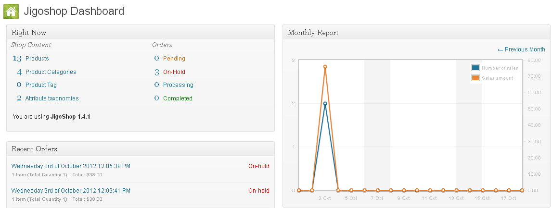Click the blue peak data point on chart
The height and width of the screenshot is (208, 552).
point(325,103)
